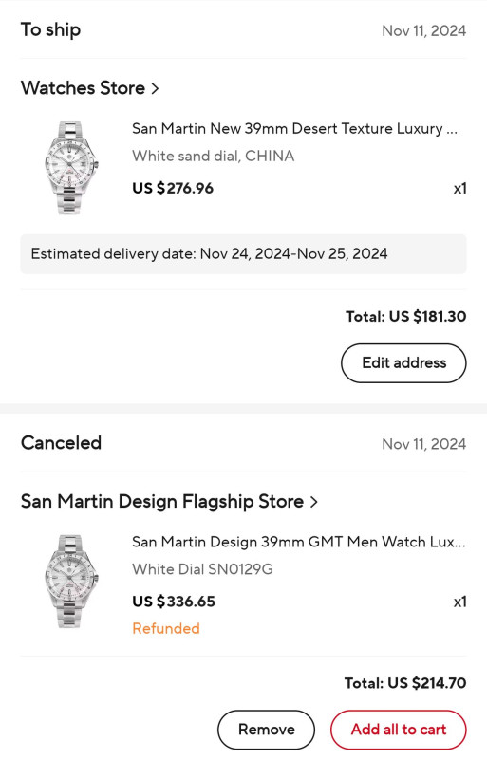View the Canceled order details

tap(61, 443)
